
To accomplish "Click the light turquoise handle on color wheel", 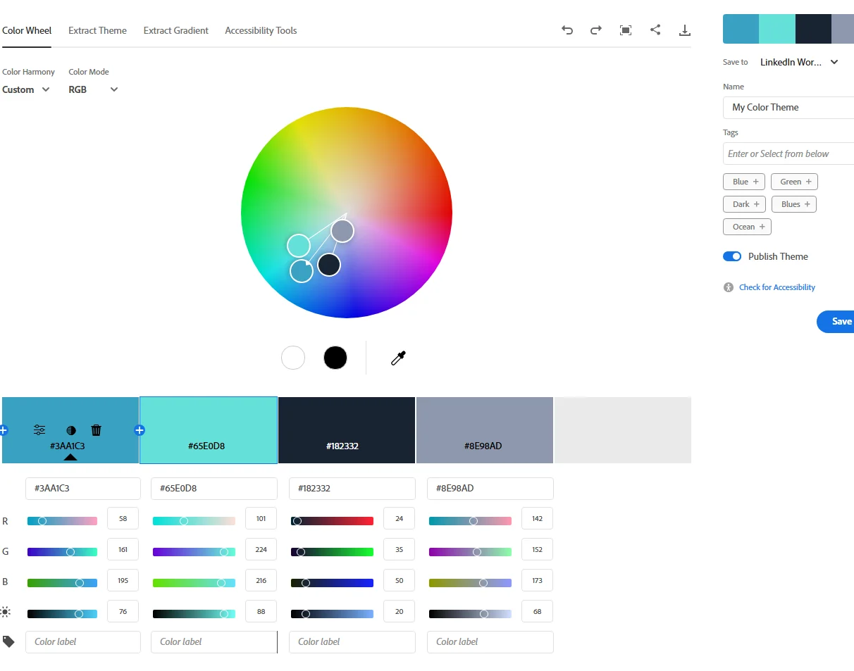I will (299, 246).
